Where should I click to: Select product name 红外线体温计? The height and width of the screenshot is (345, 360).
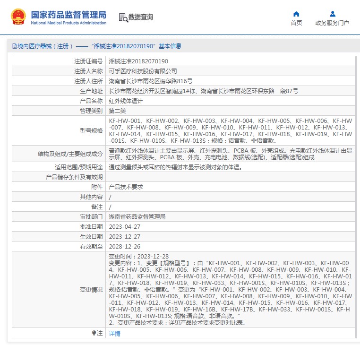tap(126, 101)
